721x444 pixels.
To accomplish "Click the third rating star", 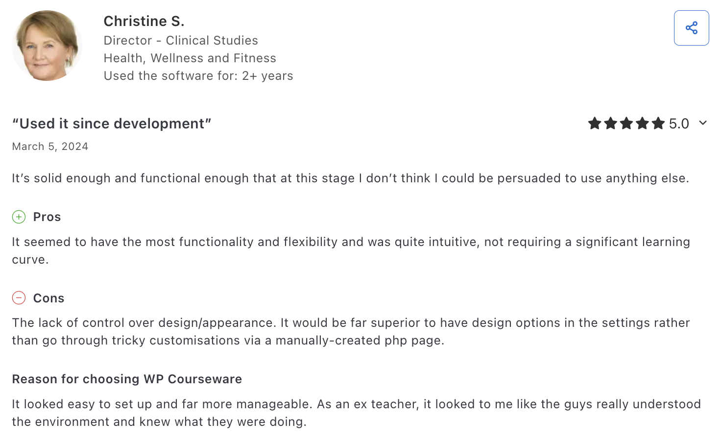I will [x=626, y=123].
